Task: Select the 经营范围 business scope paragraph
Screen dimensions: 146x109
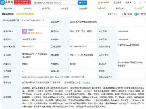Action: tap(83, 97)
